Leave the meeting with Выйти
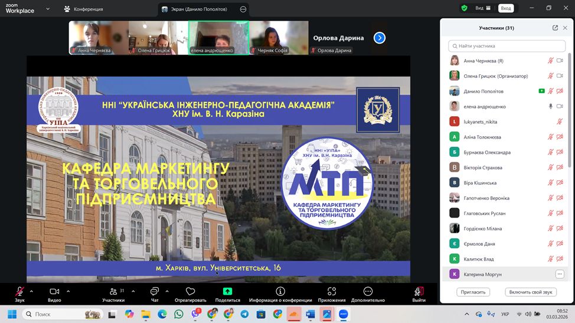Image resolution: width=575 pixels, height=323 pixels. (419, 293)
